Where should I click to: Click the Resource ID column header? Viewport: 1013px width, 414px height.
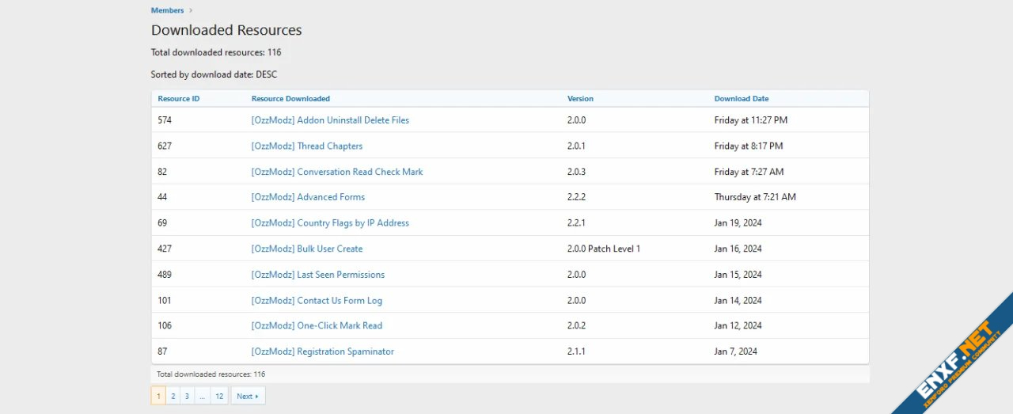click(179, 99)
